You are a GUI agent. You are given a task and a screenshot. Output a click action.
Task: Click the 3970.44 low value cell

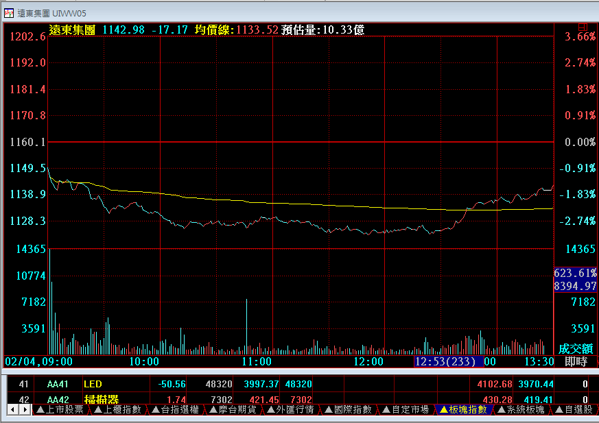(x=536, y=384)
